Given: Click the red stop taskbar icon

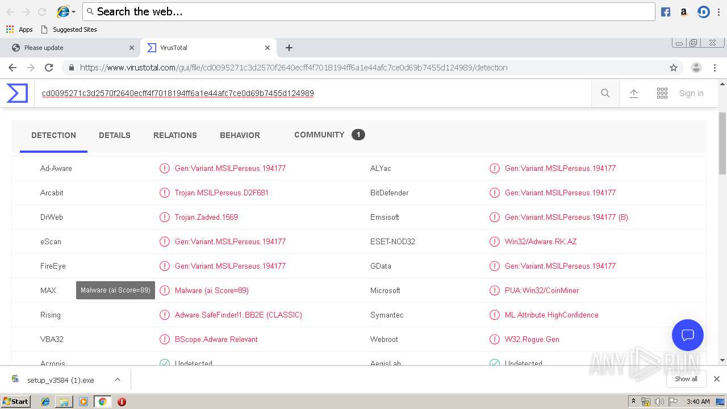Looking at the screenshot, I should pos(122,402).
